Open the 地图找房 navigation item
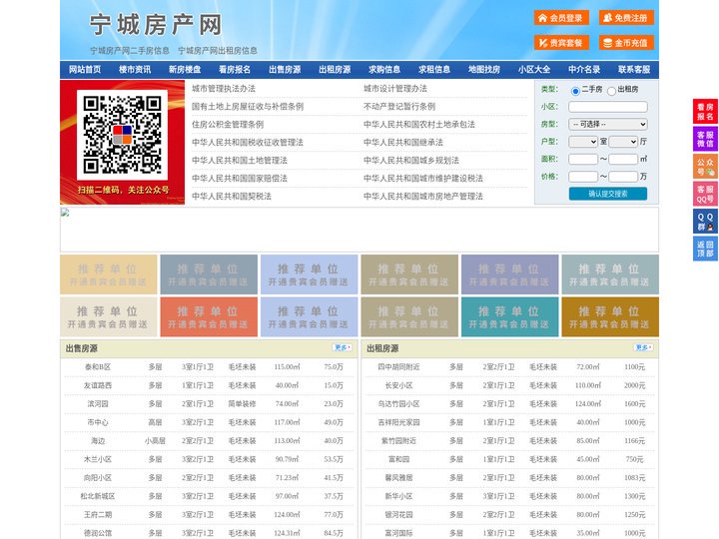This screenshot has width=719, height=539. [484, 70]
